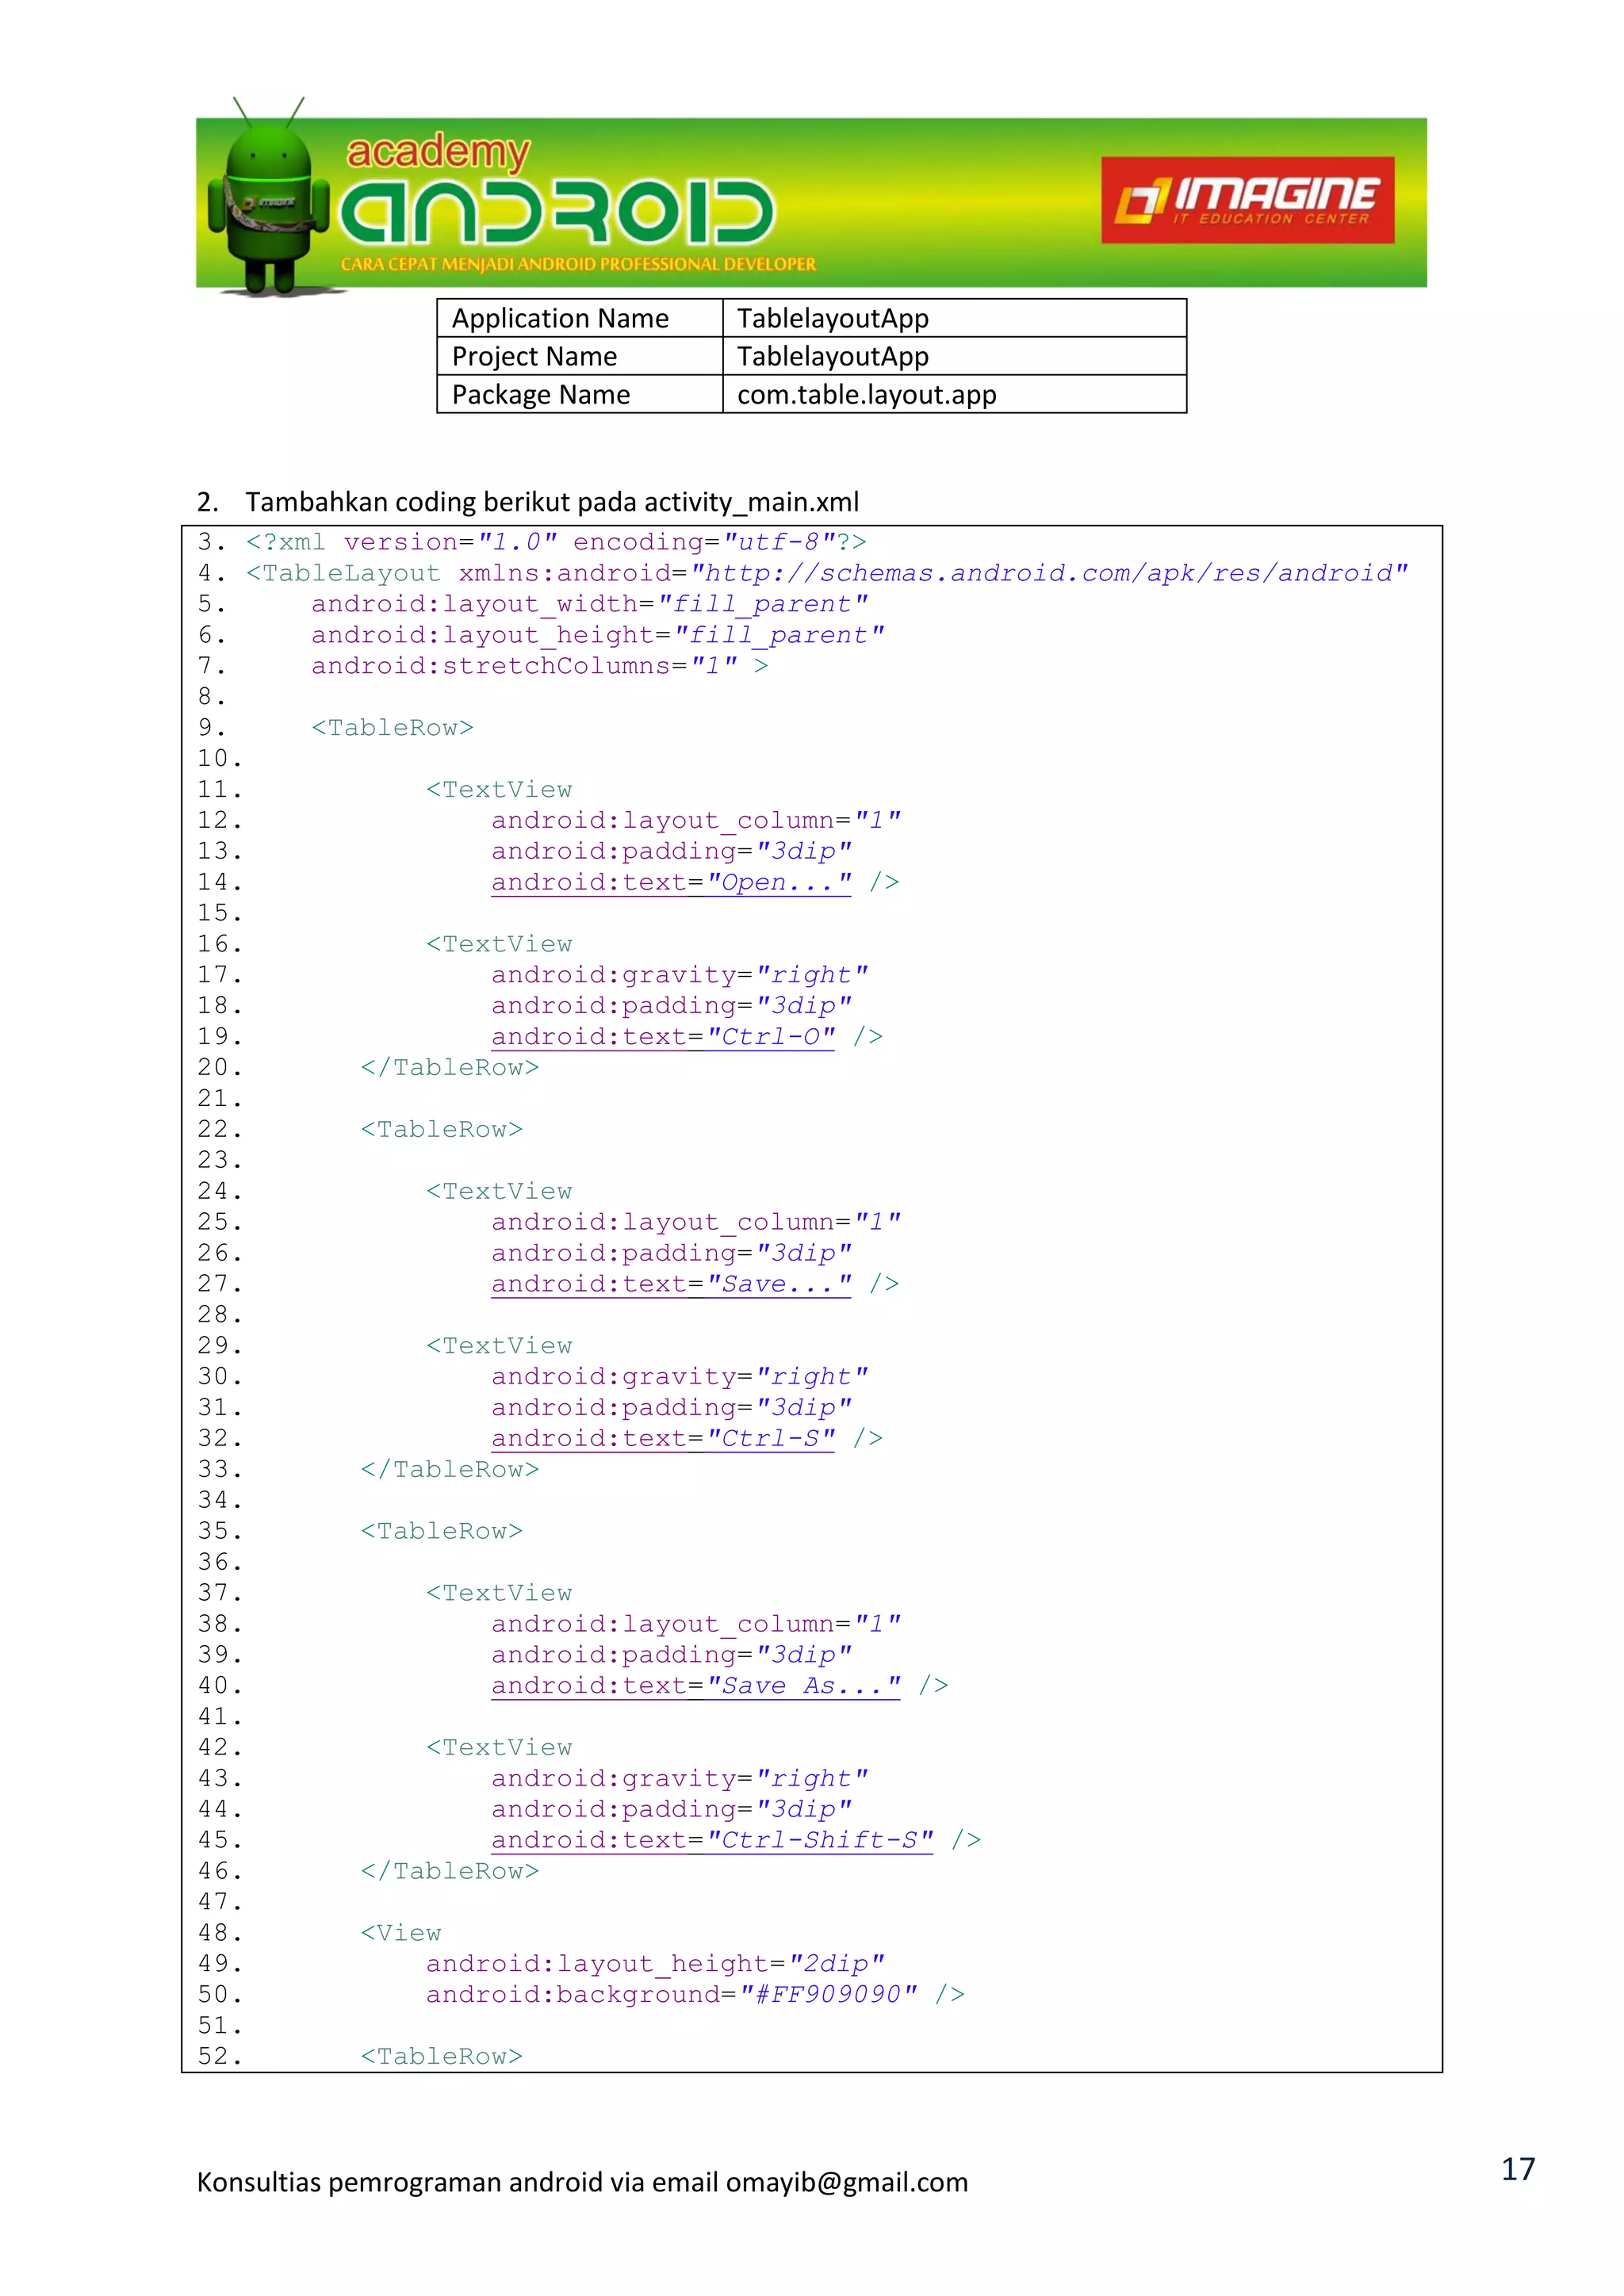Click the <TableRow> tag on line 9
The width and height of the screenshot is (1624, 2296).
392,727
